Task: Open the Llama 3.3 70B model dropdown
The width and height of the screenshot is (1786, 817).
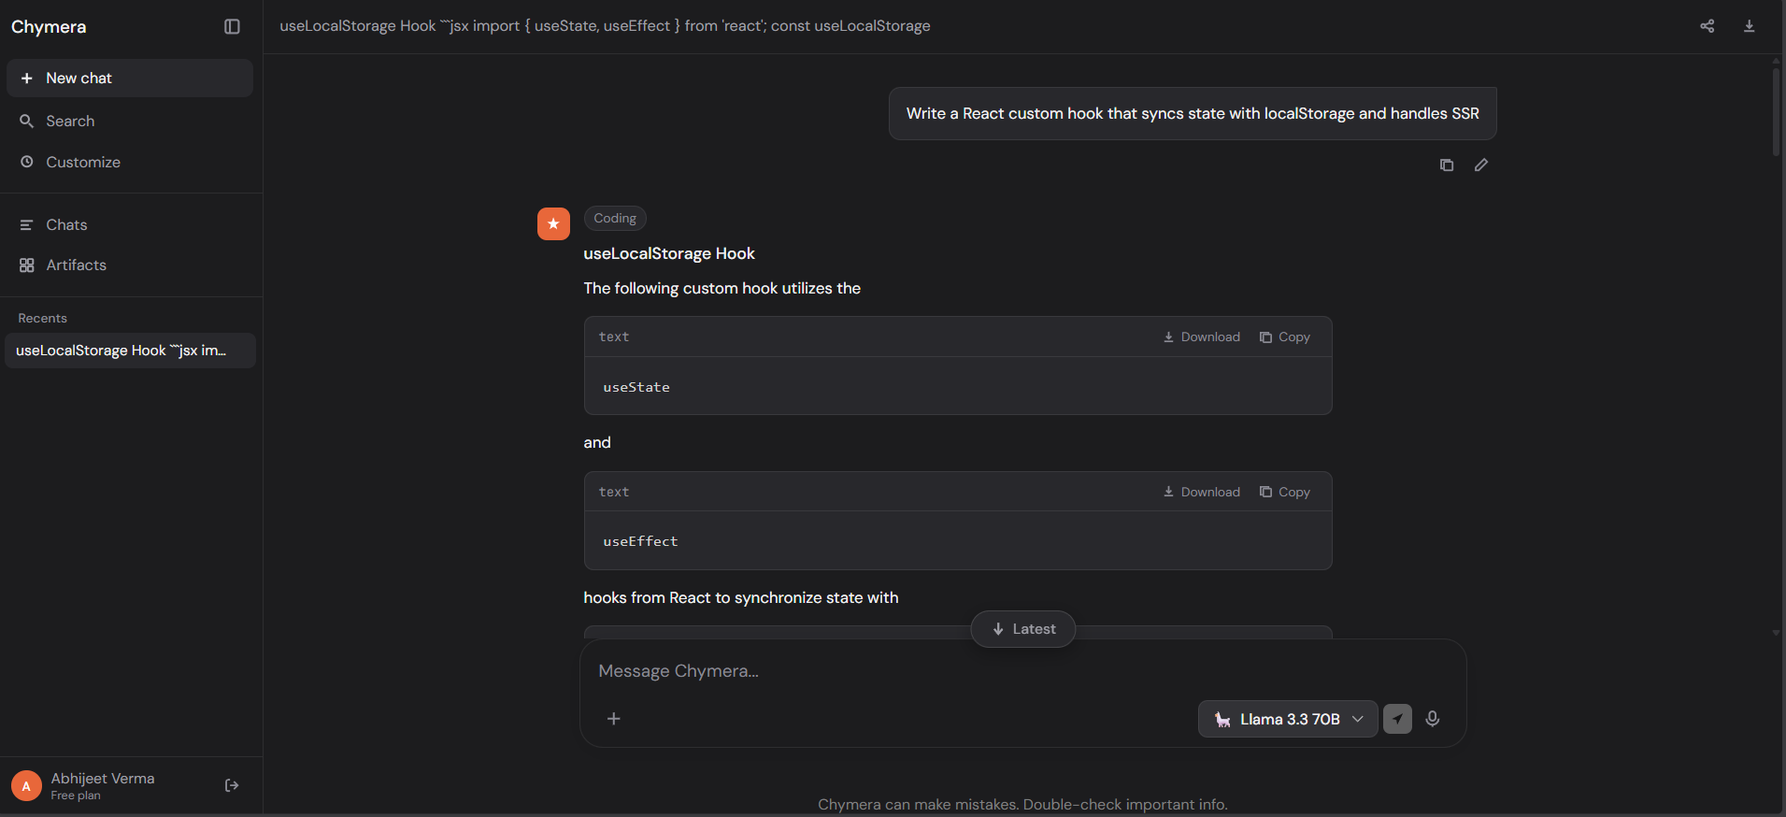Action: (x=1287, y=719)
